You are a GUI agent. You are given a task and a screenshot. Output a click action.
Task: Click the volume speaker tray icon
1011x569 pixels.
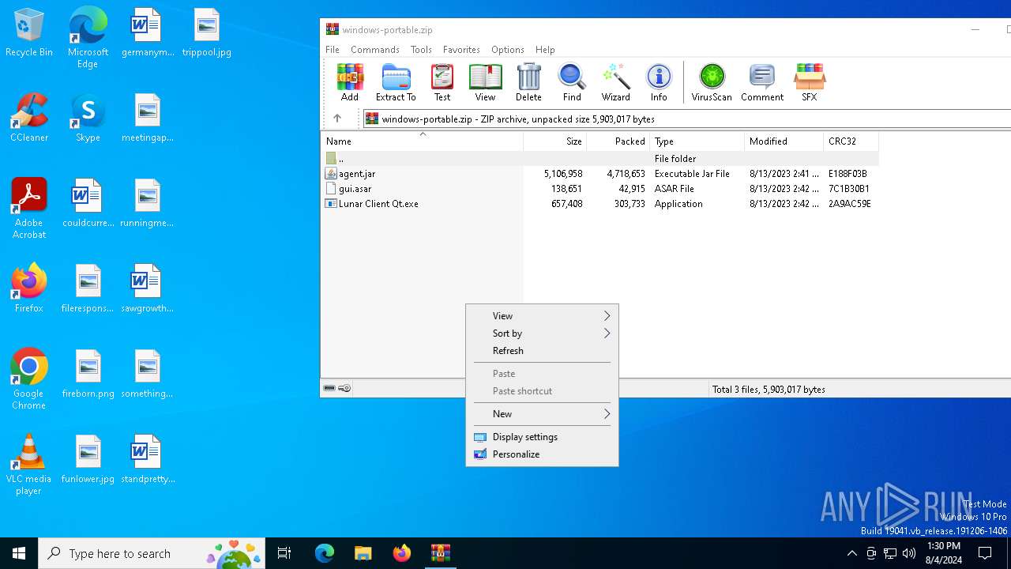pos(909,553)
